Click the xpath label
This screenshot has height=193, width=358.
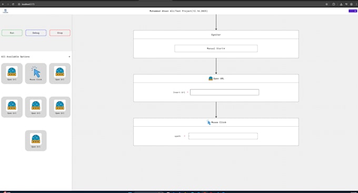tap(177, 136)
